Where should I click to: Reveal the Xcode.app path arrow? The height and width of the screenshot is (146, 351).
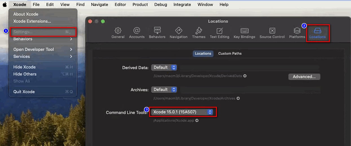coord(197,121)
